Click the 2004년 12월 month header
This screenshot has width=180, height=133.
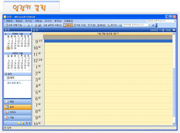pos(17,53)
